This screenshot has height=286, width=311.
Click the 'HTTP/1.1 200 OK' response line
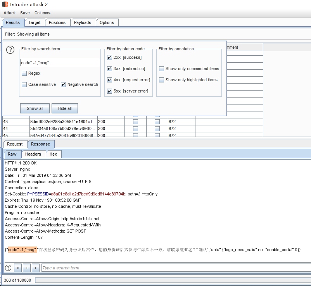21,163
